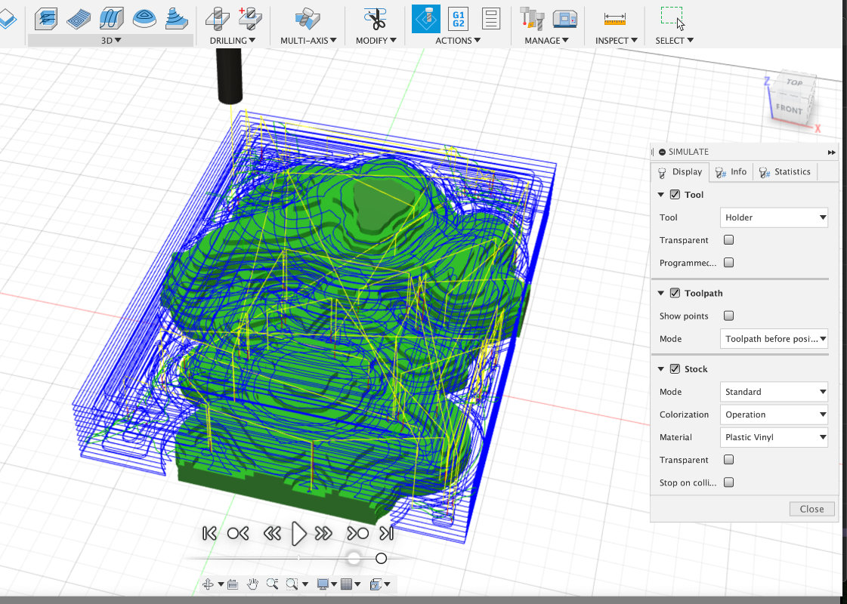Enable Transparent under Stock section
This screenshot has height=604, width=847.
[x=728, y=459]
